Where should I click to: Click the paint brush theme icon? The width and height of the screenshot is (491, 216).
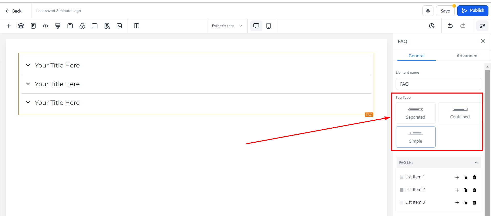[x=58, y=26]
